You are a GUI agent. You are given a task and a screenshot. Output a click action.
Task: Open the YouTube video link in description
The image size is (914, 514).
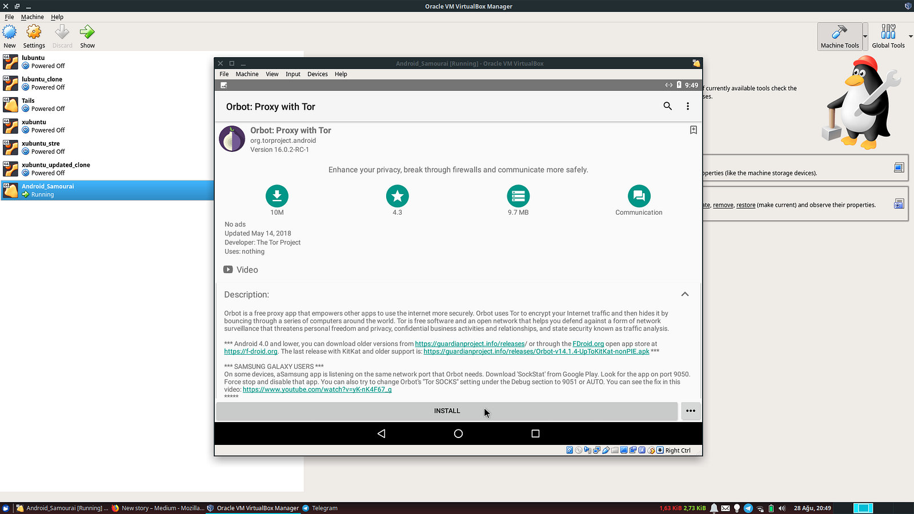coord(317,389)
